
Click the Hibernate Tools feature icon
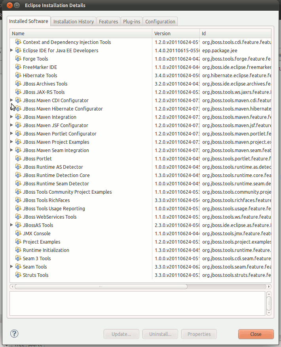18,75
